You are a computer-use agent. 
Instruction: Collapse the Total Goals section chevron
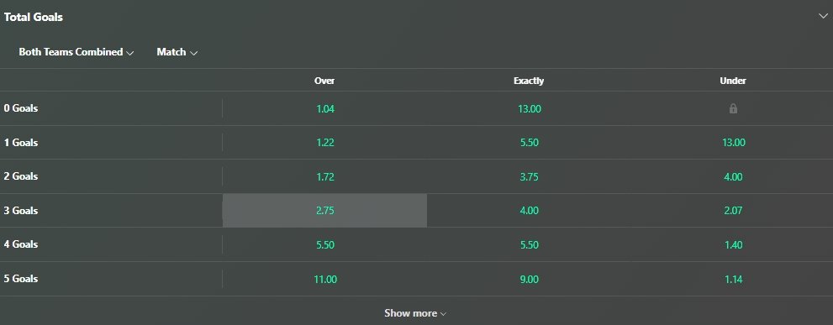823,16
